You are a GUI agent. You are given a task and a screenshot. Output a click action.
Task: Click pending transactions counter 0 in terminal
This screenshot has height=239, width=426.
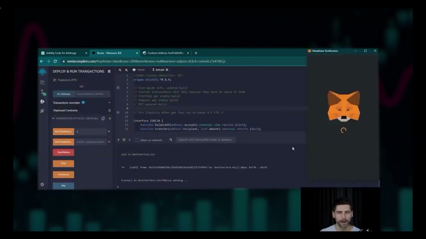tap(129, 140)
